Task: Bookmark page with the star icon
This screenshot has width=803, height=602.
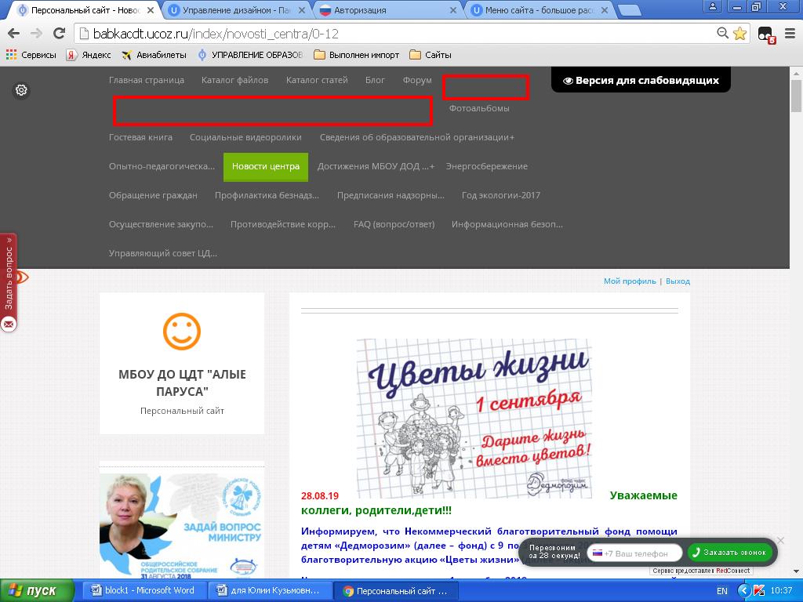Action: point(739,34)
